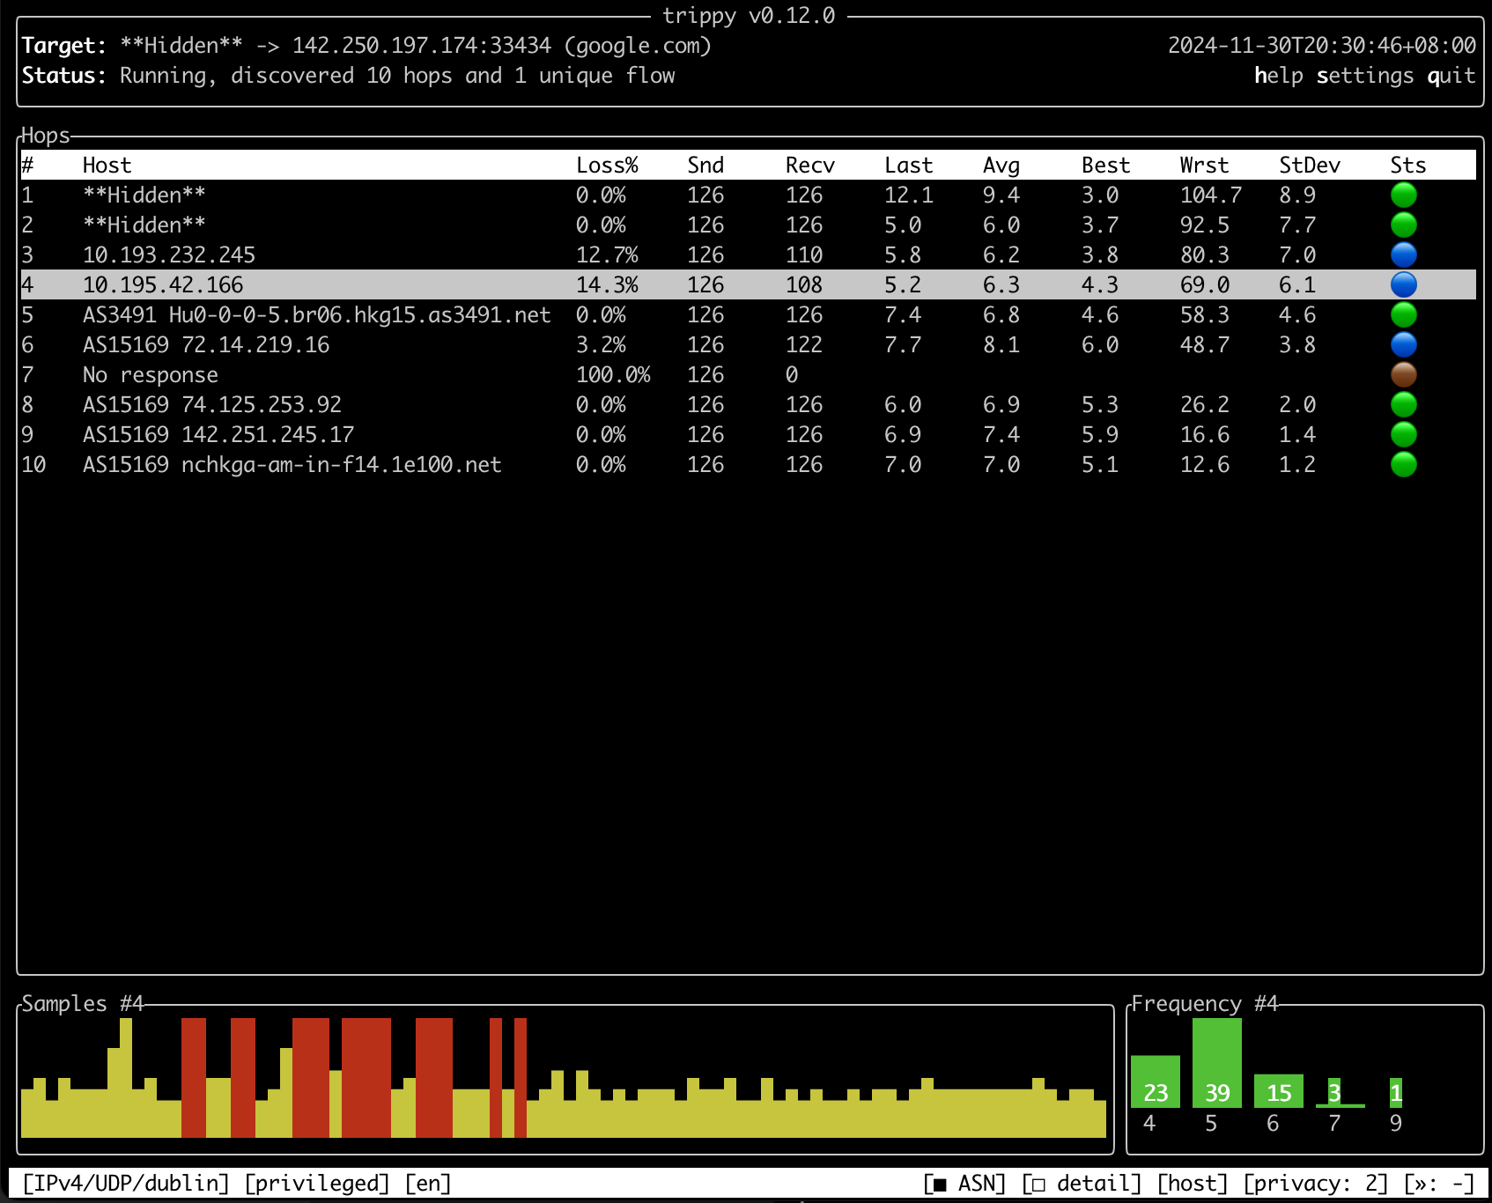The width and height of the screenshot is (1492, 1203).
Task: Select hop row 10.193.232.245
Action: coord(748,255)
